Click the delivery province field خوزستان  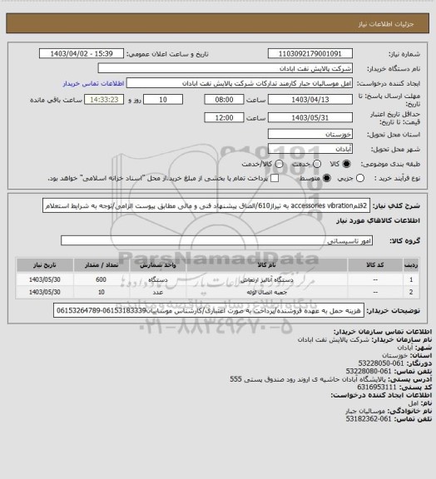point(310,134)
